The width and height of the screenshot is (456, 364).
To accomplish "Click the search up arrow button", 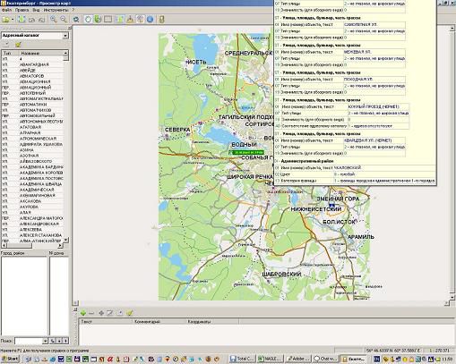I will click(65, 341).
